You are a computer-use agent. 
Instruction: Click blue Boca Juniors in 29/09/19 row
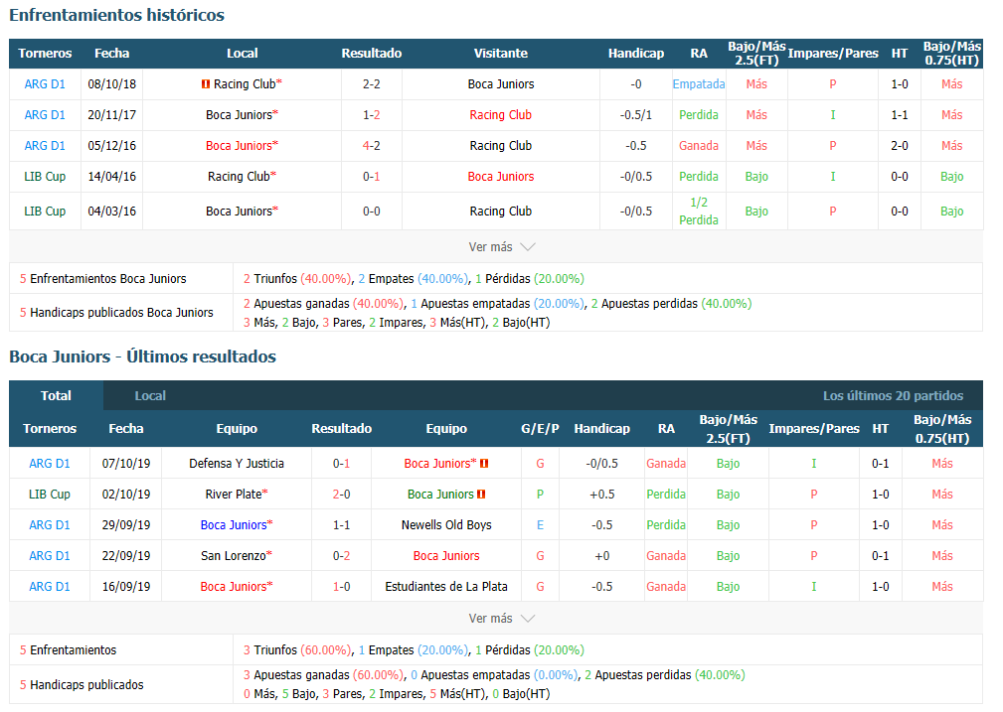point(234,524)
